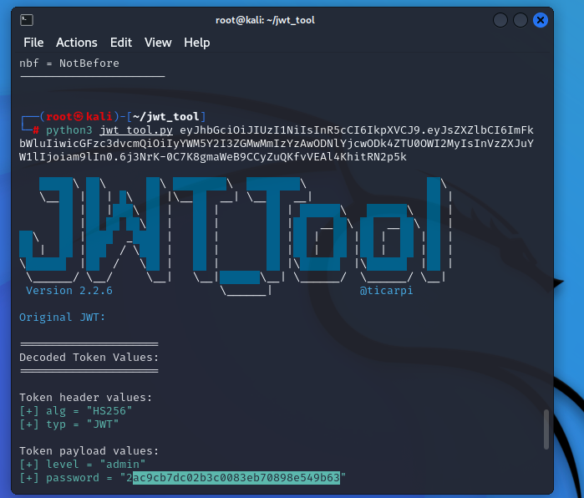The image size is (584, 498).
Task: Click the word 'password' in payload
Action: pyautogui.click(x=73, y=478)
